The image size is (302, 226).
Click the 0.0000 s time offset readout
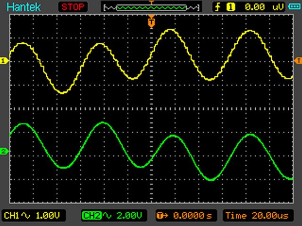(x=193, y=216)
